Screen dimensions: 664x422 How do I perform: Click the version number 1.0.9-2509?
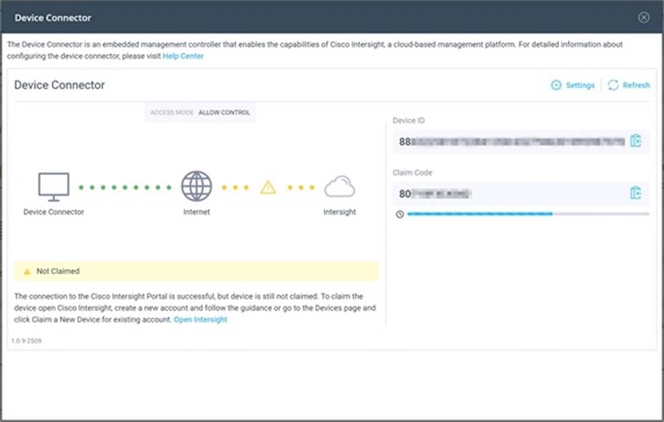[26, 341]
